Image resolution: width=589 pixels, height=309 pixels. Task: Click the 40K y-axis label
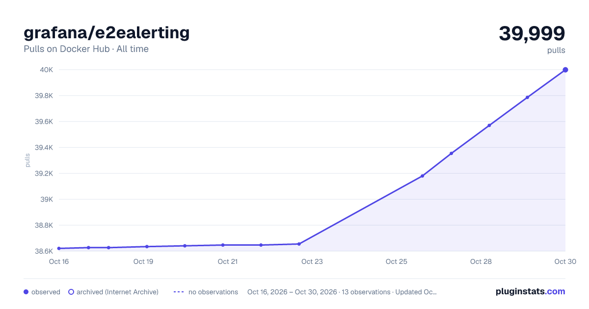[x=47, y=70]
